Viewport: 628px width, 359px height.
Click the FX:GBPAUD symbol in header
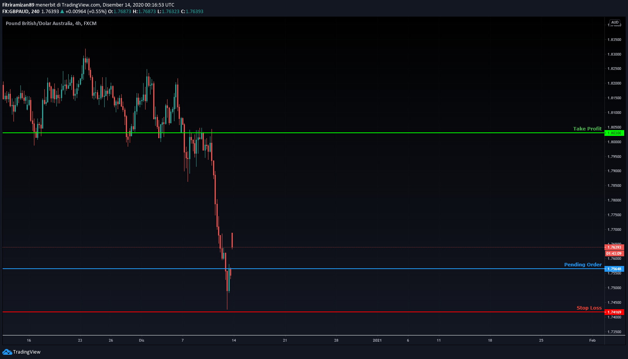15,12
